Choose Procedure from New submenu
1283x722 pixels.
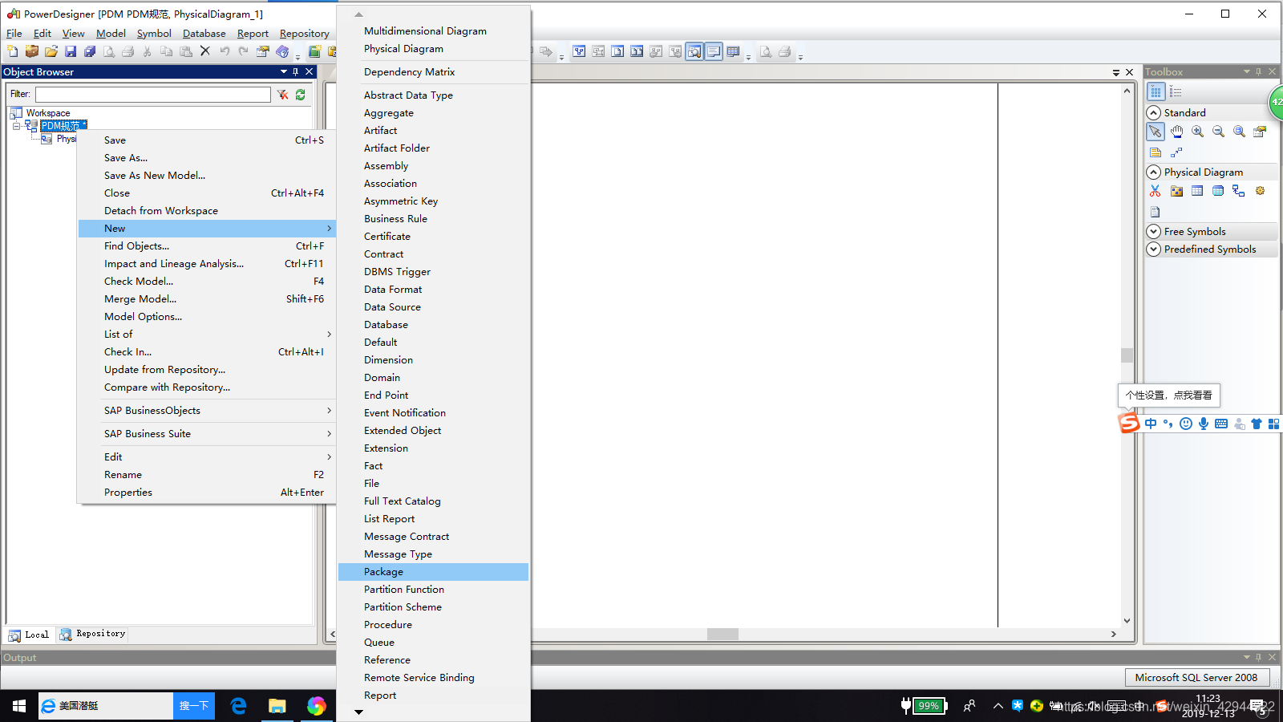[x=433, y=624]
